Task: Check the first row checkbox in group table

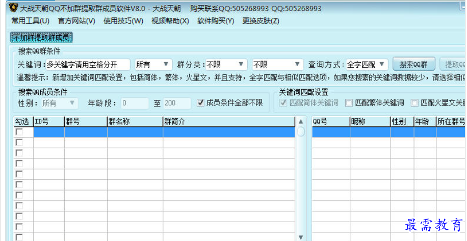Action: coord(19,132)
